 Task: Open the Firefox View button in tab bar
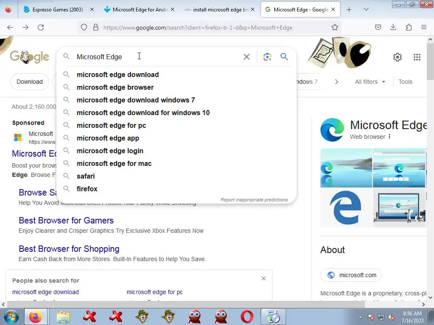coord(8,10)
